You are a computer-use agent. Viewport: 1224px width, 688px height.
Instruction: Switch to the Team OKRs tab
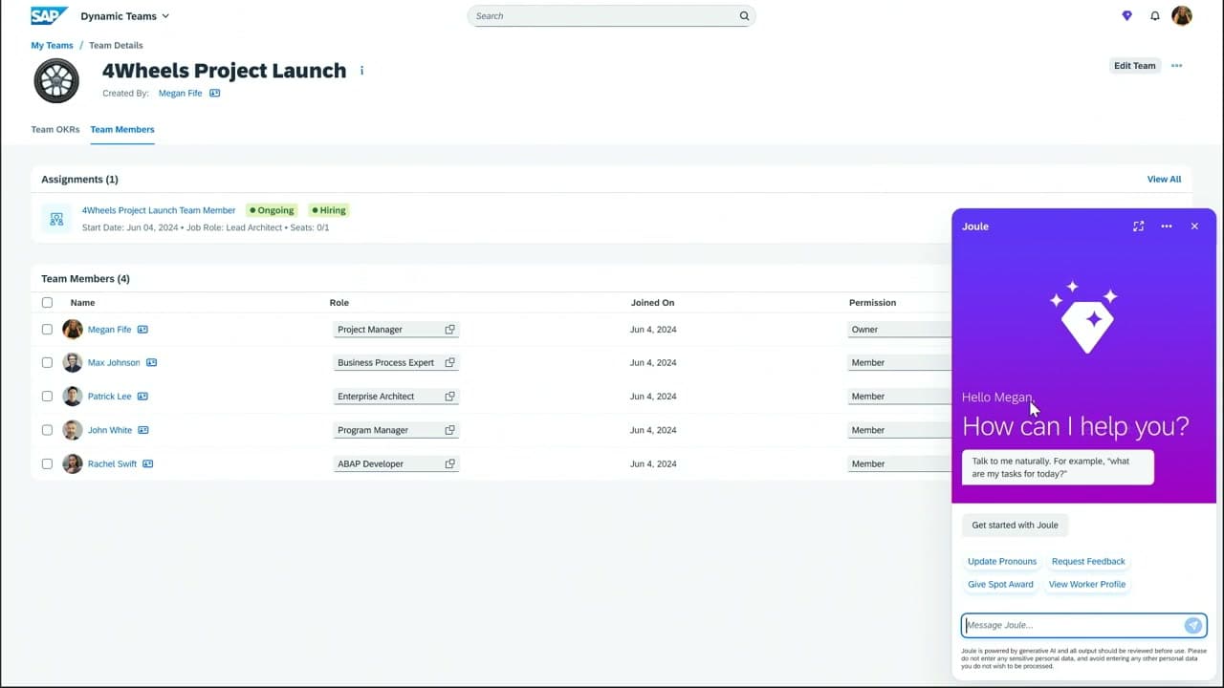click(55, 130)
